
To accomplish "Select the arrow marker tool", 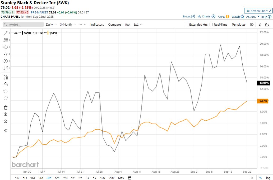I will [6, 54].
